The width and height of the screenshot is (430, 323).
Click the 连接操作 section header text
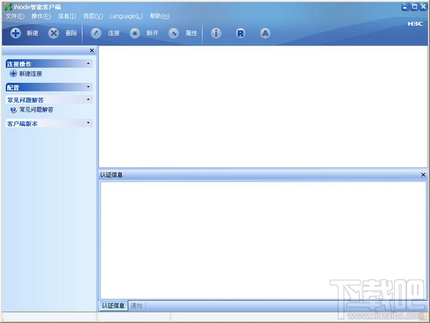[19, 64]
